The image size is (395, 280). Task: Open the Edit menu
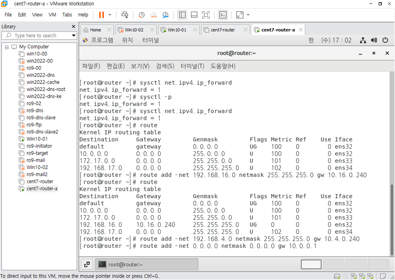(22, 15)
